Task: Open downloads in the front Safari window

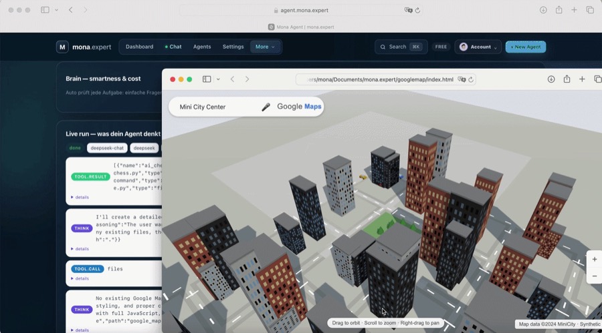Action: [551, 79]
